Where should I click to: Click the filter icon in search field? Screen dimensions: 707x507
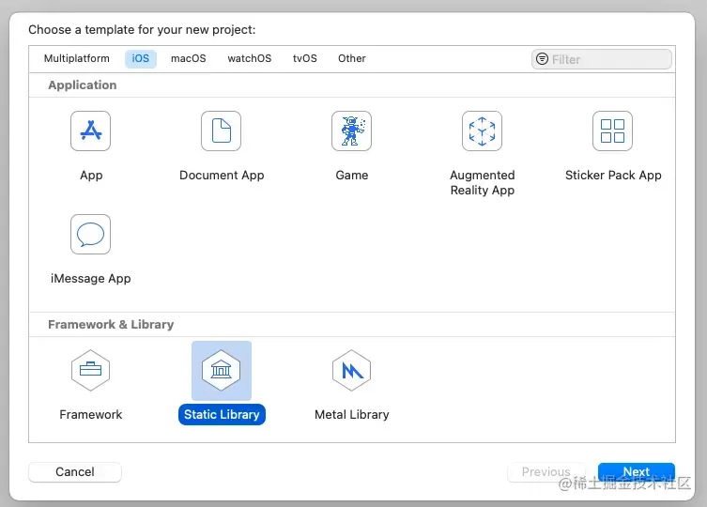click(x=542, y=59)
